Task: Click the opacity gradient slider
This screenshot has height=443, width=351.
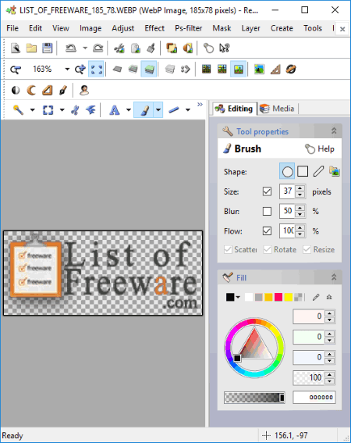Action: coord(254,398)
